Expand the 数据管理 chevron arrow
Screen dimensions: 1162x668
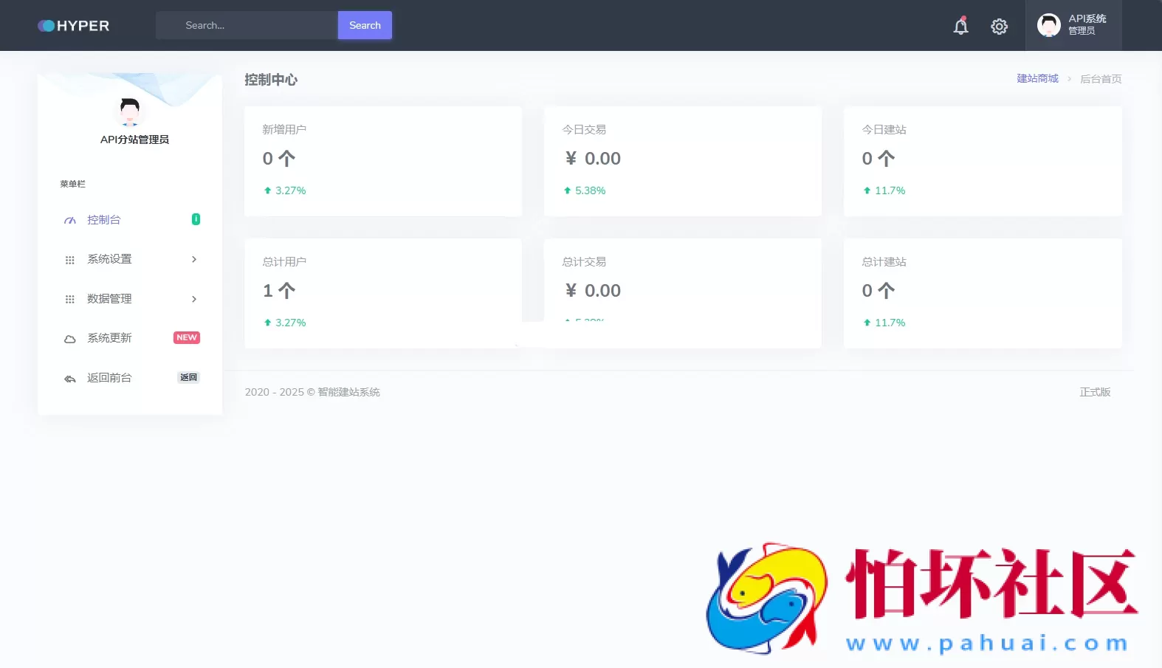(194, 299)
